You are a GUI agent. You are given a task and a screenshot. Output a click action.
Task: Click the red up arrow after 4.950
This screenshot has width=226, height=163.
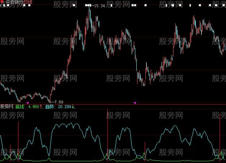pos(41,107)
